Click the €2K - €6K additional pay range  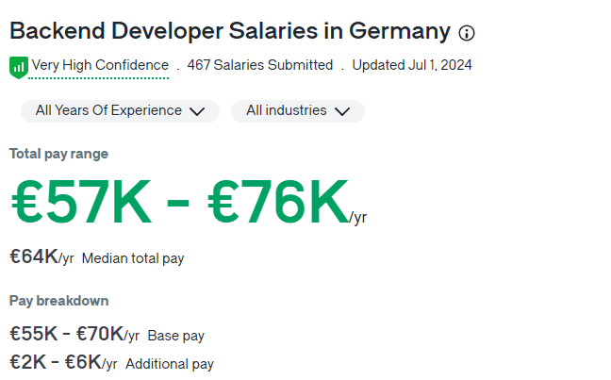click(x=55, y=363)
